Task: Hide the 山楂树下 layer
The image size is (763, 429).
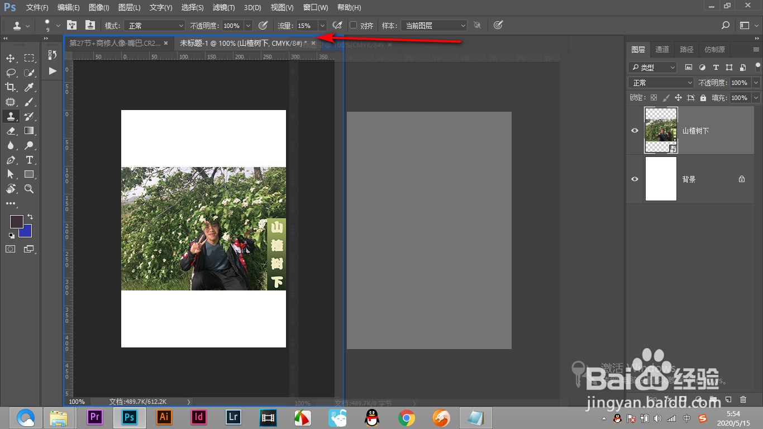Action: coord(635,131)
